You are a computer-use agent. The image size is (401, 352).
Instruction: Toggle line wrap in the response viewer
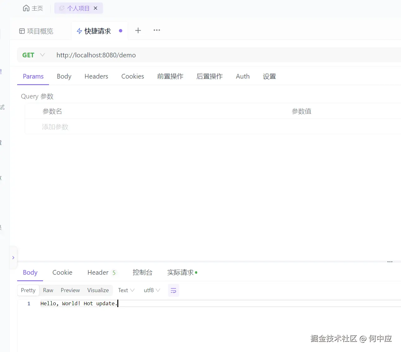(174, 290)
